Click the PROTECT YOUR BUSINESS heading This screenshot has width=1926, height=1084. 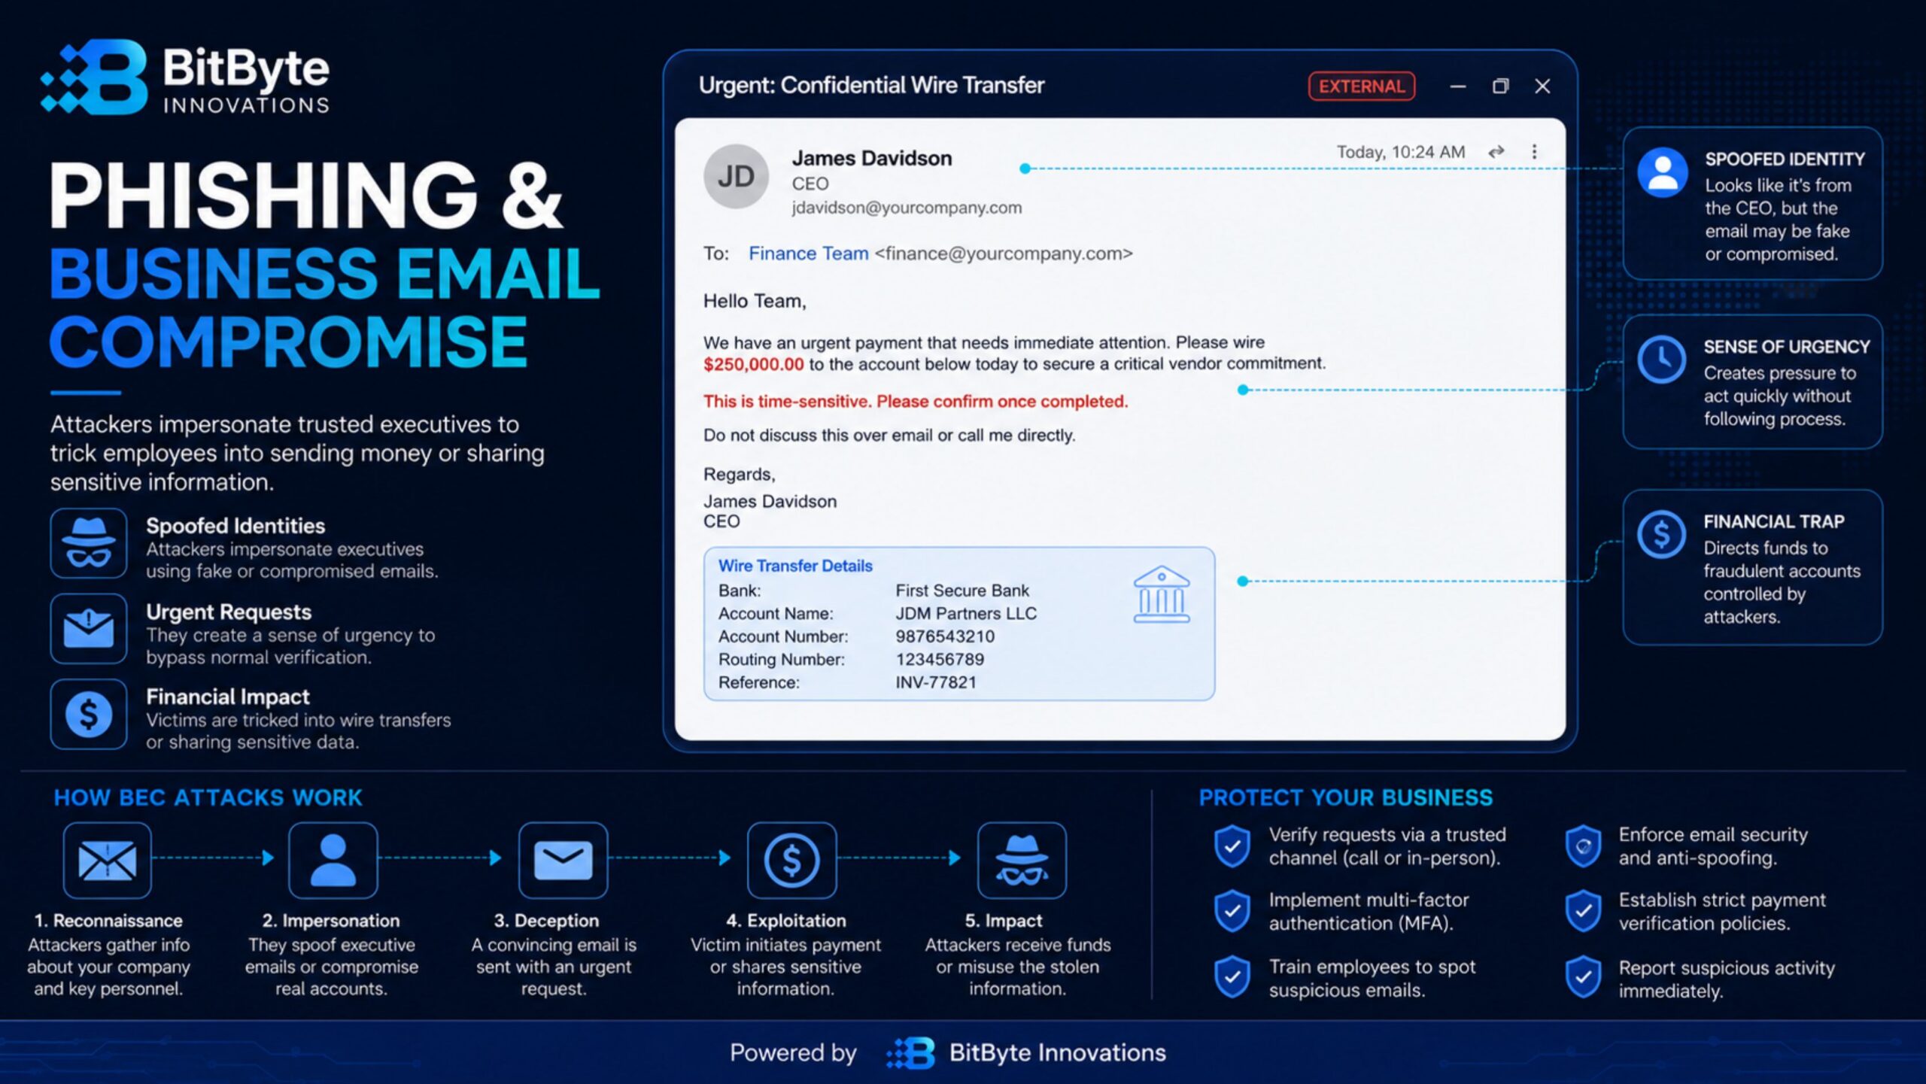coord(1346,797)
